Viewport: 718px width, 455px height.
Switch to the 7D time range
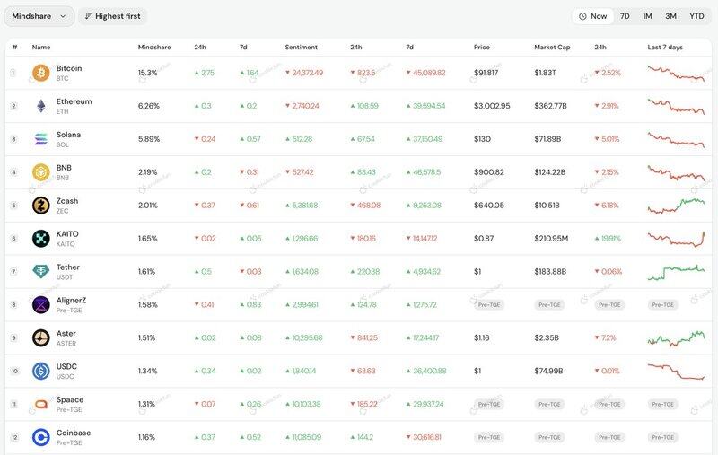click(625, 16)
